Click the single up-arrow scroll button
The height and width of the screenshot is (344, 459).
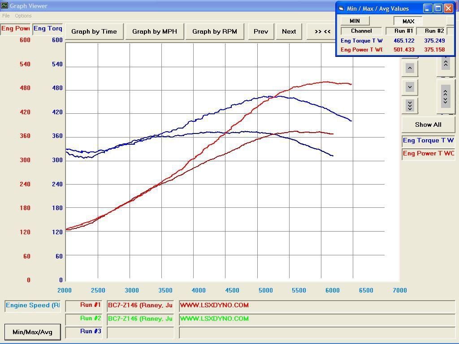pyautogui.click(x=410, y=68)
